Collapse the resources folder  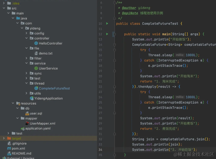click(x=13, y=104)
